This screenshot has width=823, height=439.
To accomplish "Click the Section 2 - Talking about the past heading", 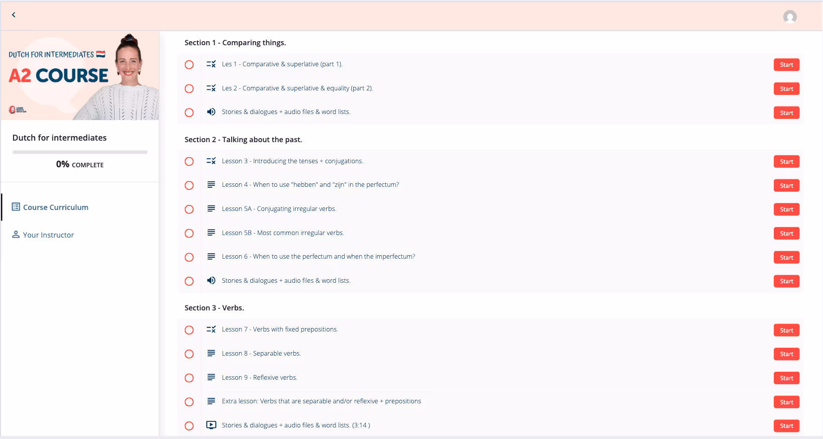I will point(243,140).
